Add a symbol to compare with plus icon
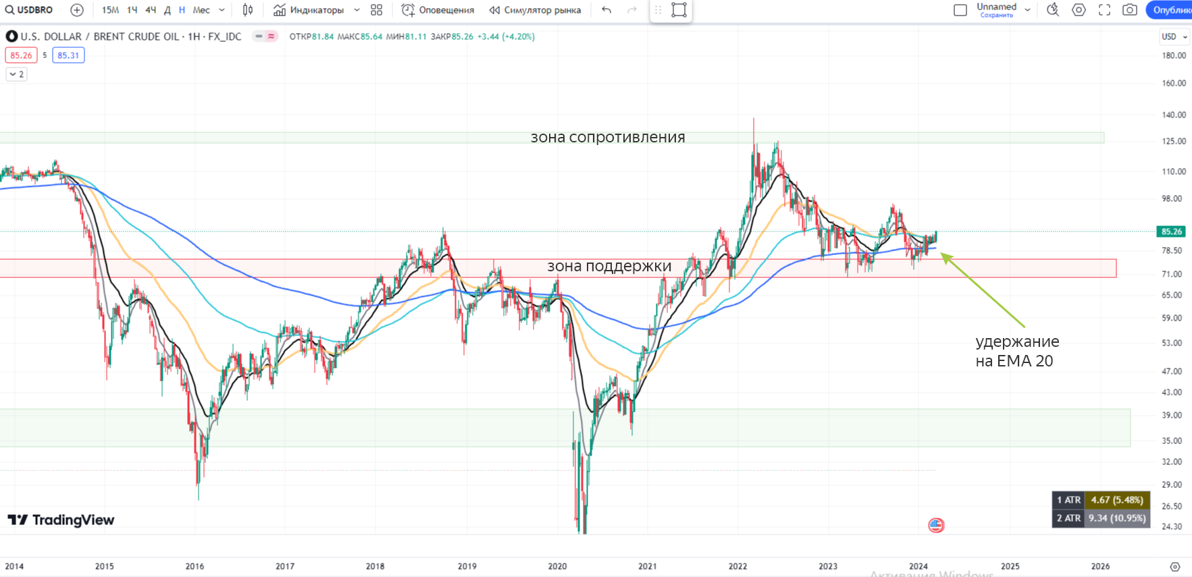The image size is (1192, 577). click(x=77, y=10)
